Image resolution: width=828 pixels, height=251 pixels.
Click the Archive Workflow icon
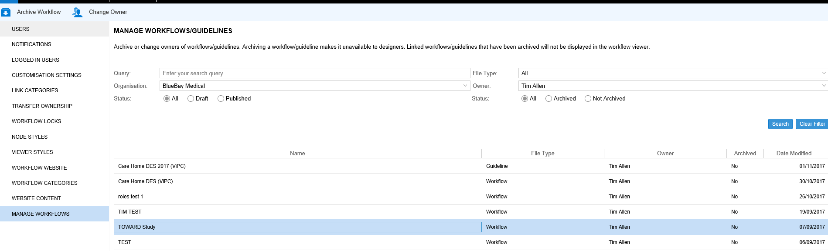point(6,13)
